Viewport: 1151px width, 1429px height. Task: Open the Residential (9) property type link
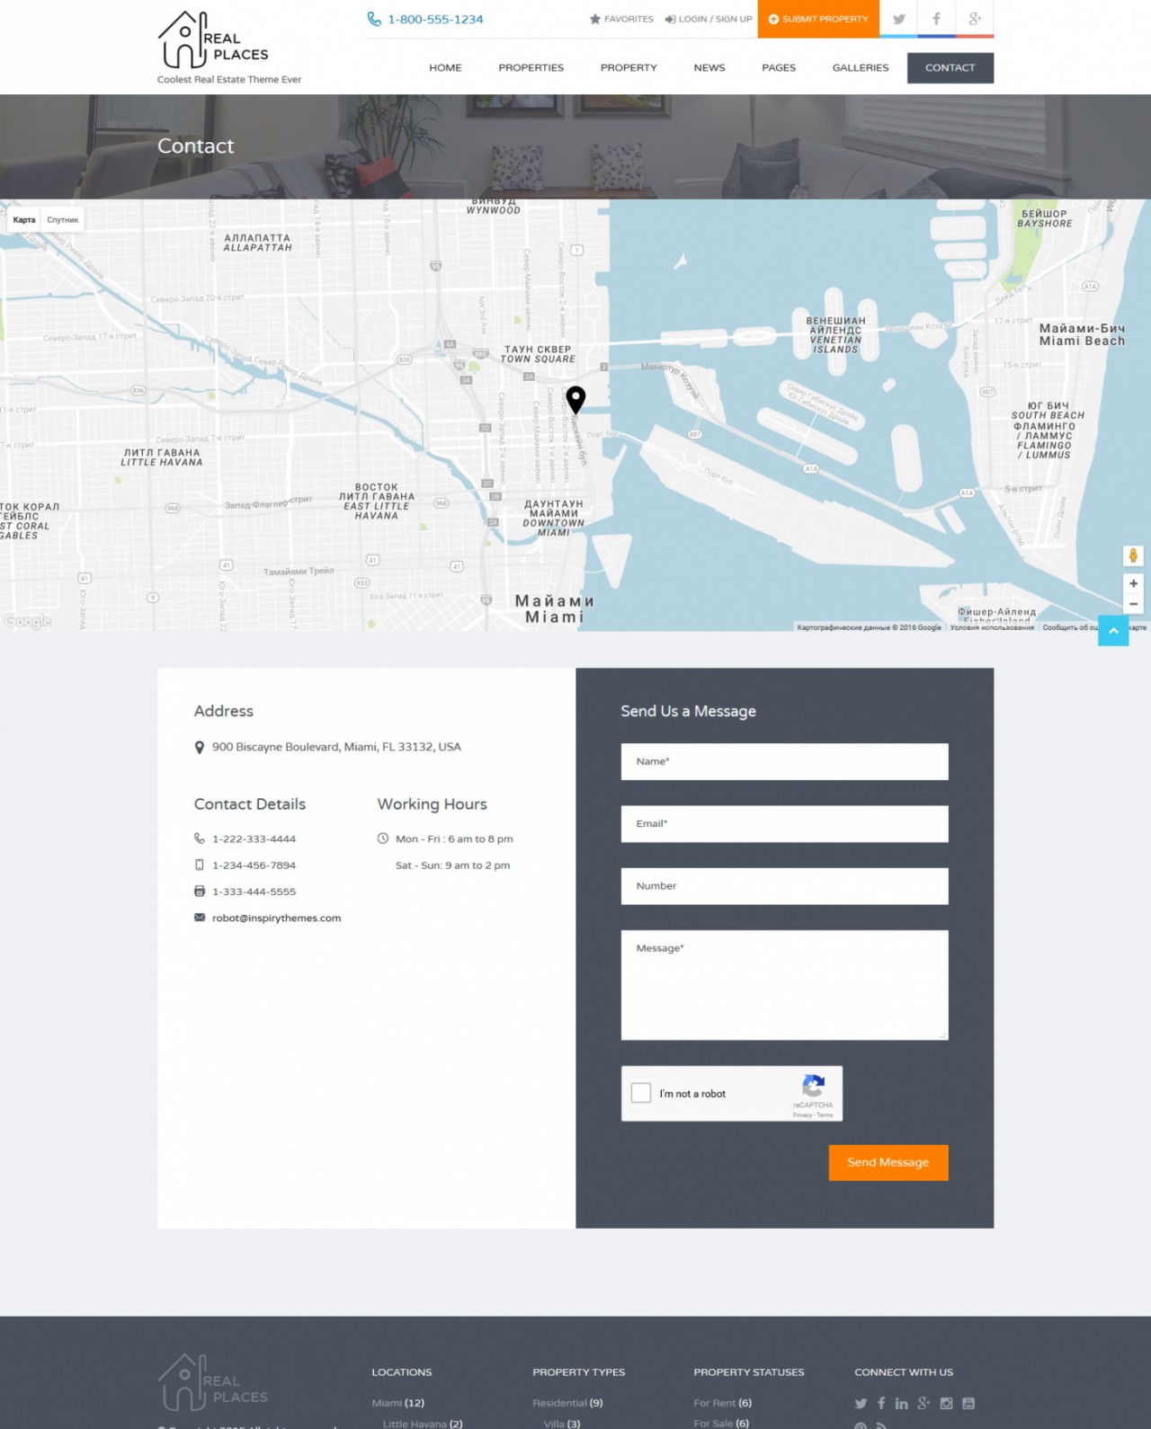click(x=567, y=1403)
